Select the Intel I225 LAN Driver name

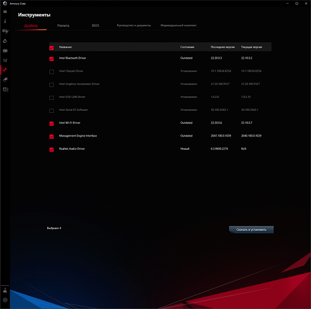[72, 97]
